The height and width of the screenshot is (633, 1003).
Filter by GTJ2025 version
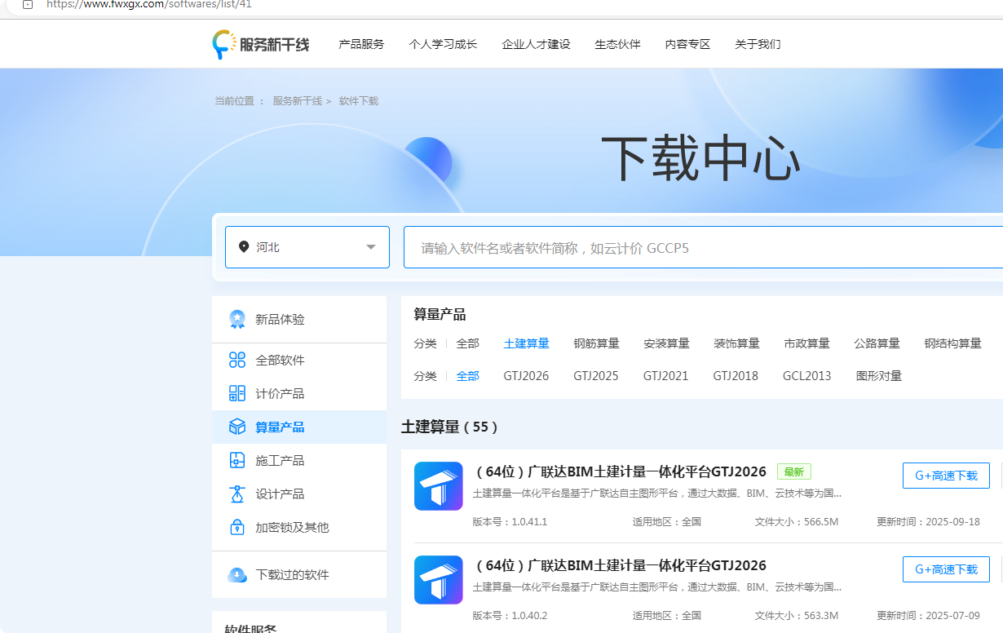(596, 376)
